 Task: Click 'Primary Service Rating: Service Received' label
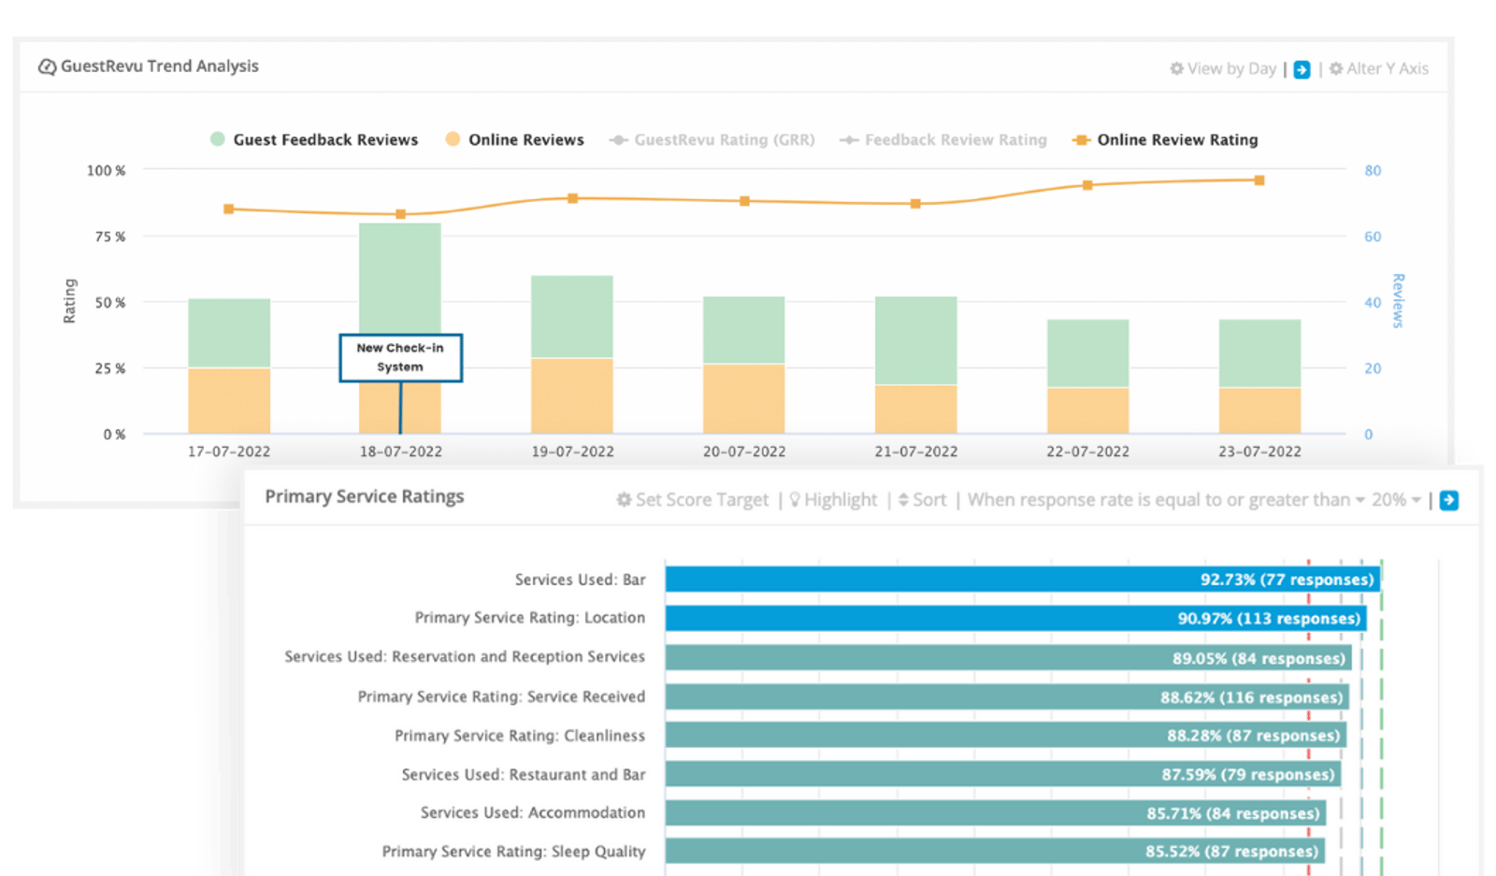tap(501, 696)
